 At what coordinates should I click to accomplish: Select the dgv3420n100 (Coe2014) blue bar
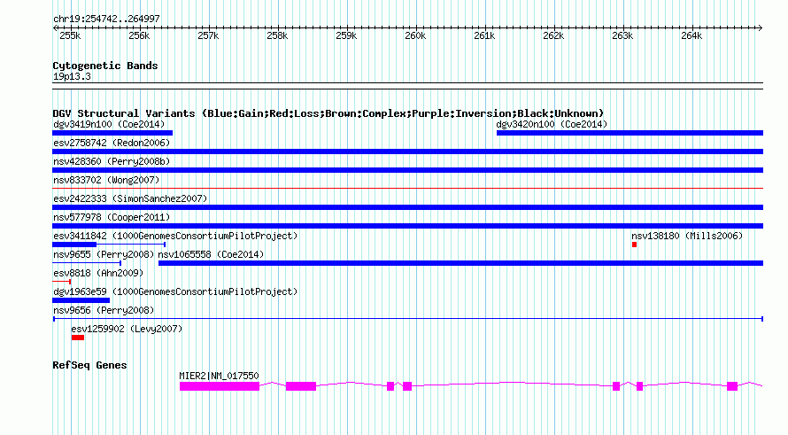630,133
